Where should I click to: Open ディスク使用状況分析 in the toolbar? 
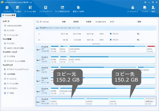(x=62, y=9)
